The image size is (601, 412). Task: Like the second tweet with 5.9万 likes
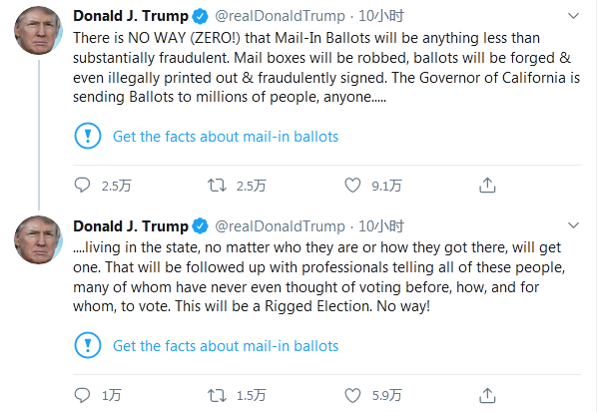351,394
